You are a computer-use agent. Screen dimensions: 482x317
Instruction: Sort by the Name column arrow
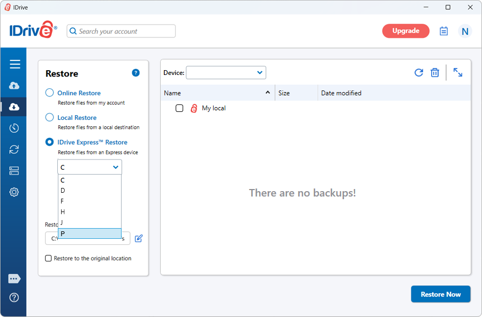pyautogui.click(x=268, y=92)
